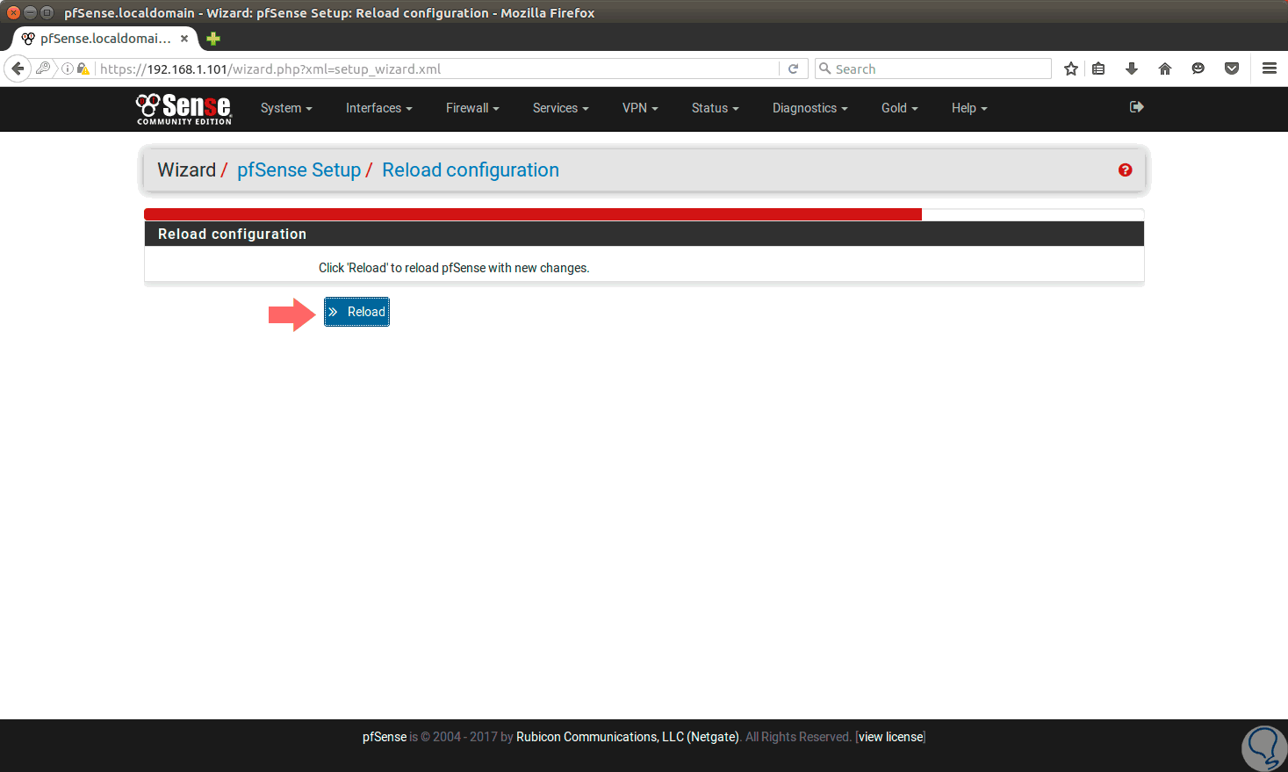Click the site information icon in the address bar
The height and width of the screenshot is (772, 1288).
(x=68, y=69)
